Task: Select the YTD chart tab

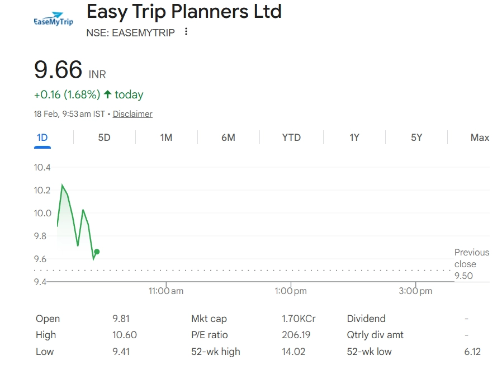Action: [291, 138]
